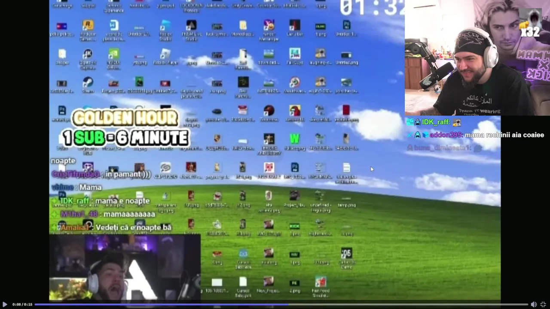Image resolution: width=550 pixels, height=309 pixels.
Task: Open the '06 demo game icon
Action: click(346, 253)
